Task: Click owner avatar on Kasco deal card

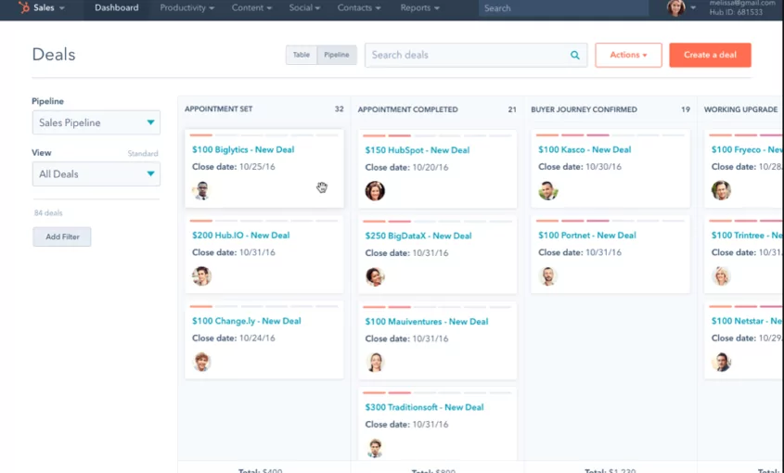Action: pos(548,190)
